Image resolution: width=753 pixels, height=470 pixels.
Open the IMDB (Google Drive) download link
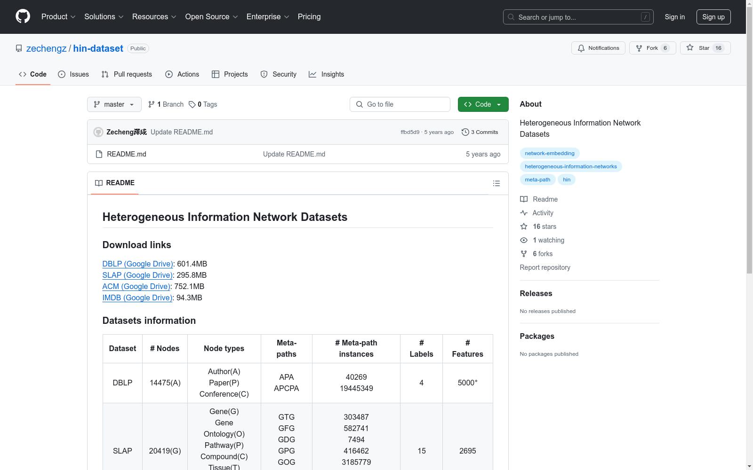coord(137,298)
